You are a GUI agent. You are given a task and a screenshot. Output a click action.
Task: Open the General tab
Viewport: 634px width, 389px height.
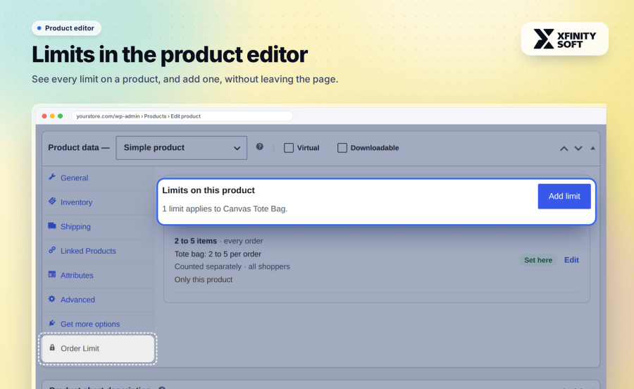pos(98,178)
